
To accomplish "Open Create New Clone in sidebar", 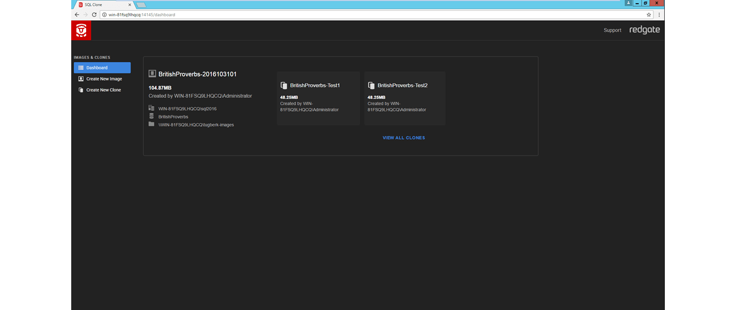I will click(x=102, y=90).
